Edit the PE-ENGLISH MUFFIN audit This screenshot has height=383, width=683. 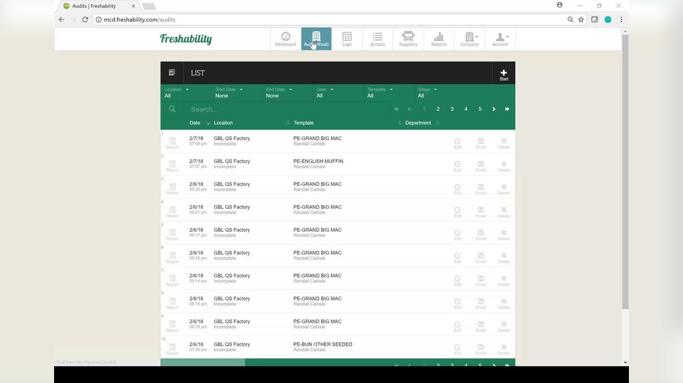(458, 165)
